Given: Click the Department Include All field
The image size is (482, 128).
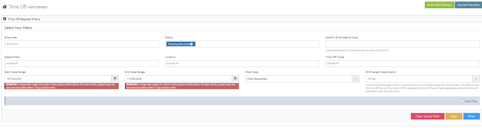Looking at the screenshot, I should pyautogui.click(x=81, y=64).
